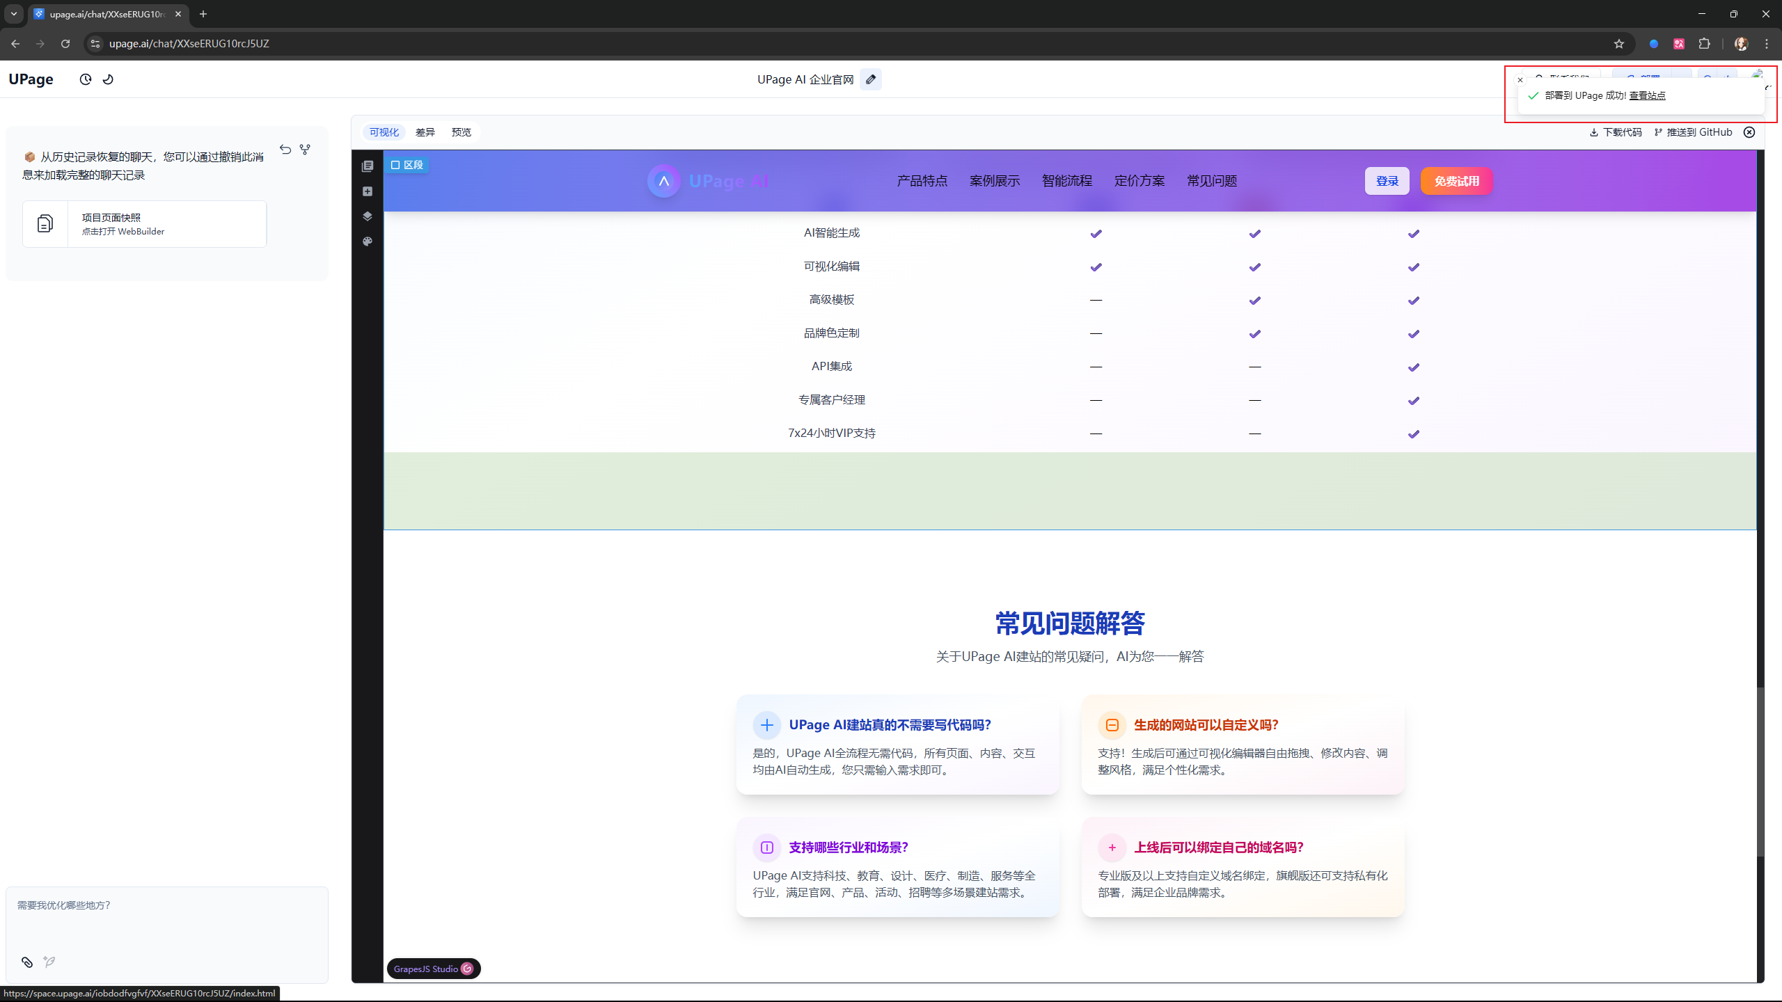Click the UPage logo top left

click(31, 79)
